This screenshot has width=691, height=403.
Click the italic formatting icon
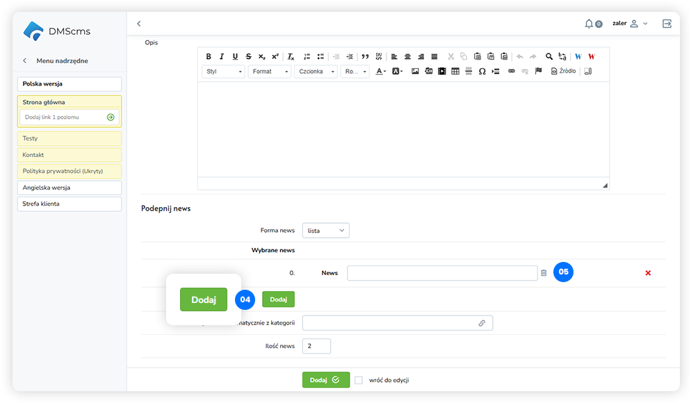pos(222,57)
